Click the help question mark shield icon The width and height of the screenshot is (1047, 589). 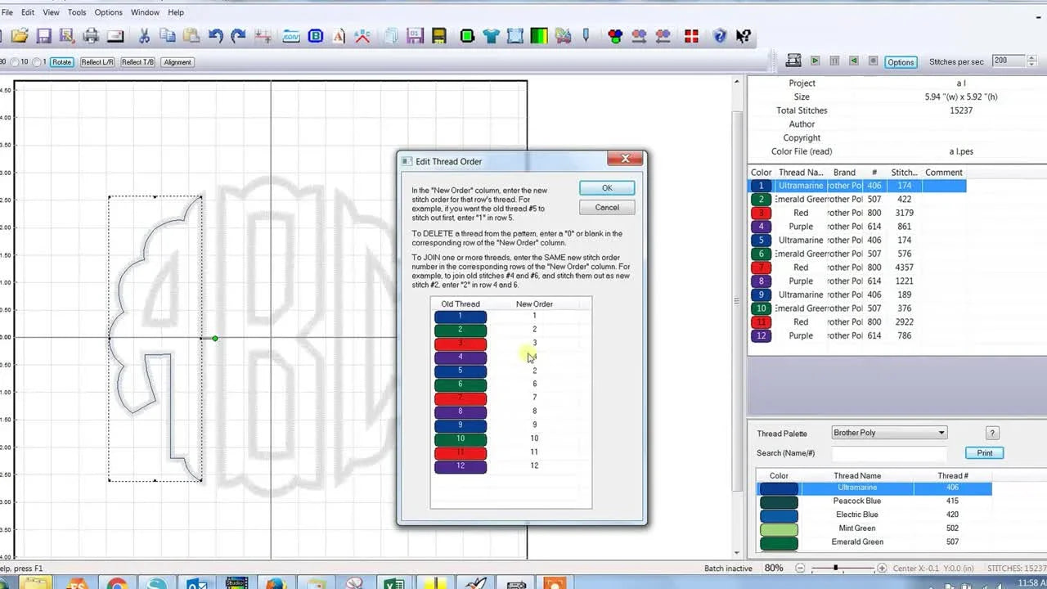(x=720, y=36)
